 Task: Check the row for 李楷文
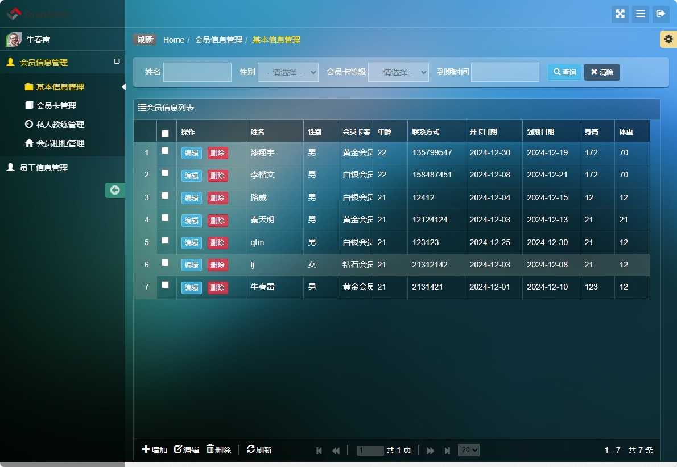pos(165,173)
